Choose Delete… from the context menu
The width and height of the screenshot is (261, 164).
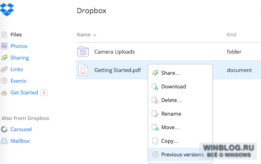click(180, 100)
